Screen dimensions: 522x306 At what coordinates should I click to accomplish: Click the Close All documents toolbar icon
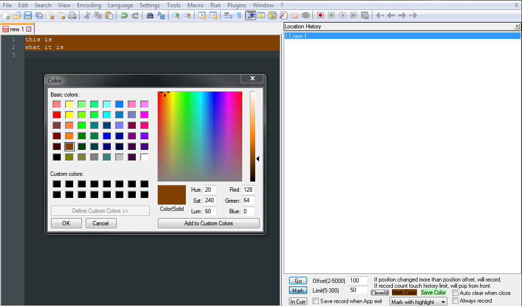[61, 15]
